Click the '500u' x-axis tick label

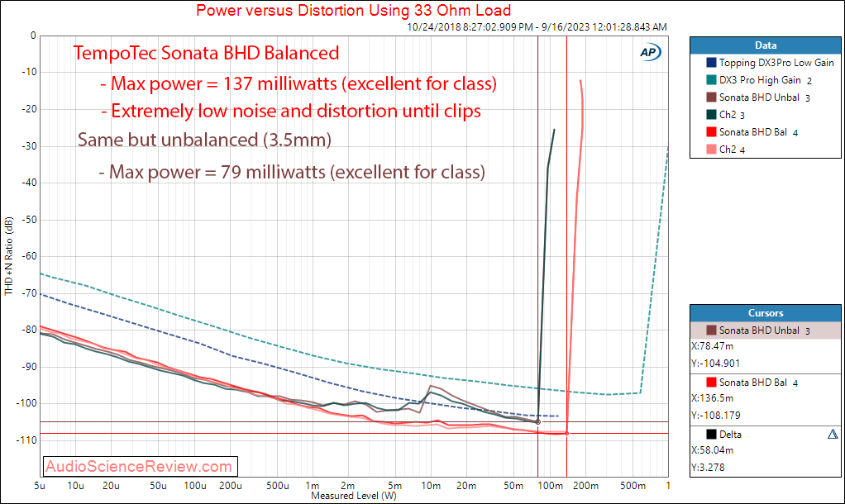[x=278, y=486]
